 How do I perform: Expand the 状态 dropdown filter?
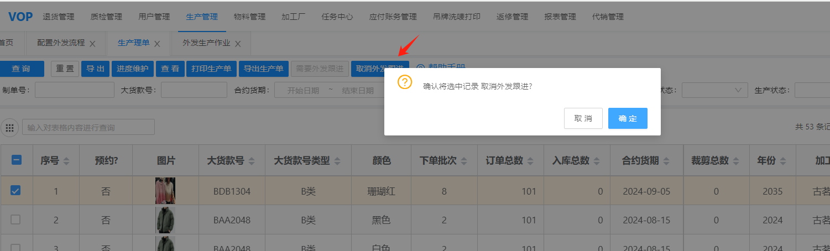[714, 90]
